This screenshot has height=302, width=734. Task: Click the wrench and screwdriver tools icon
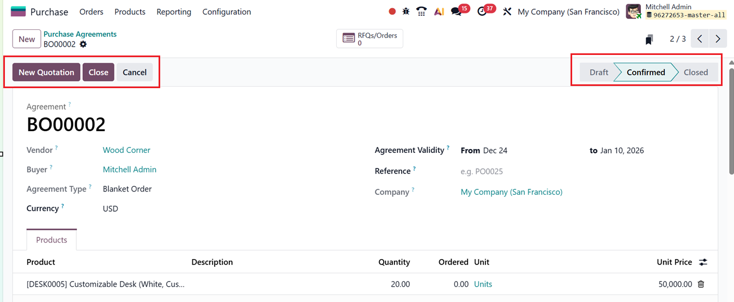coord(507,11)
